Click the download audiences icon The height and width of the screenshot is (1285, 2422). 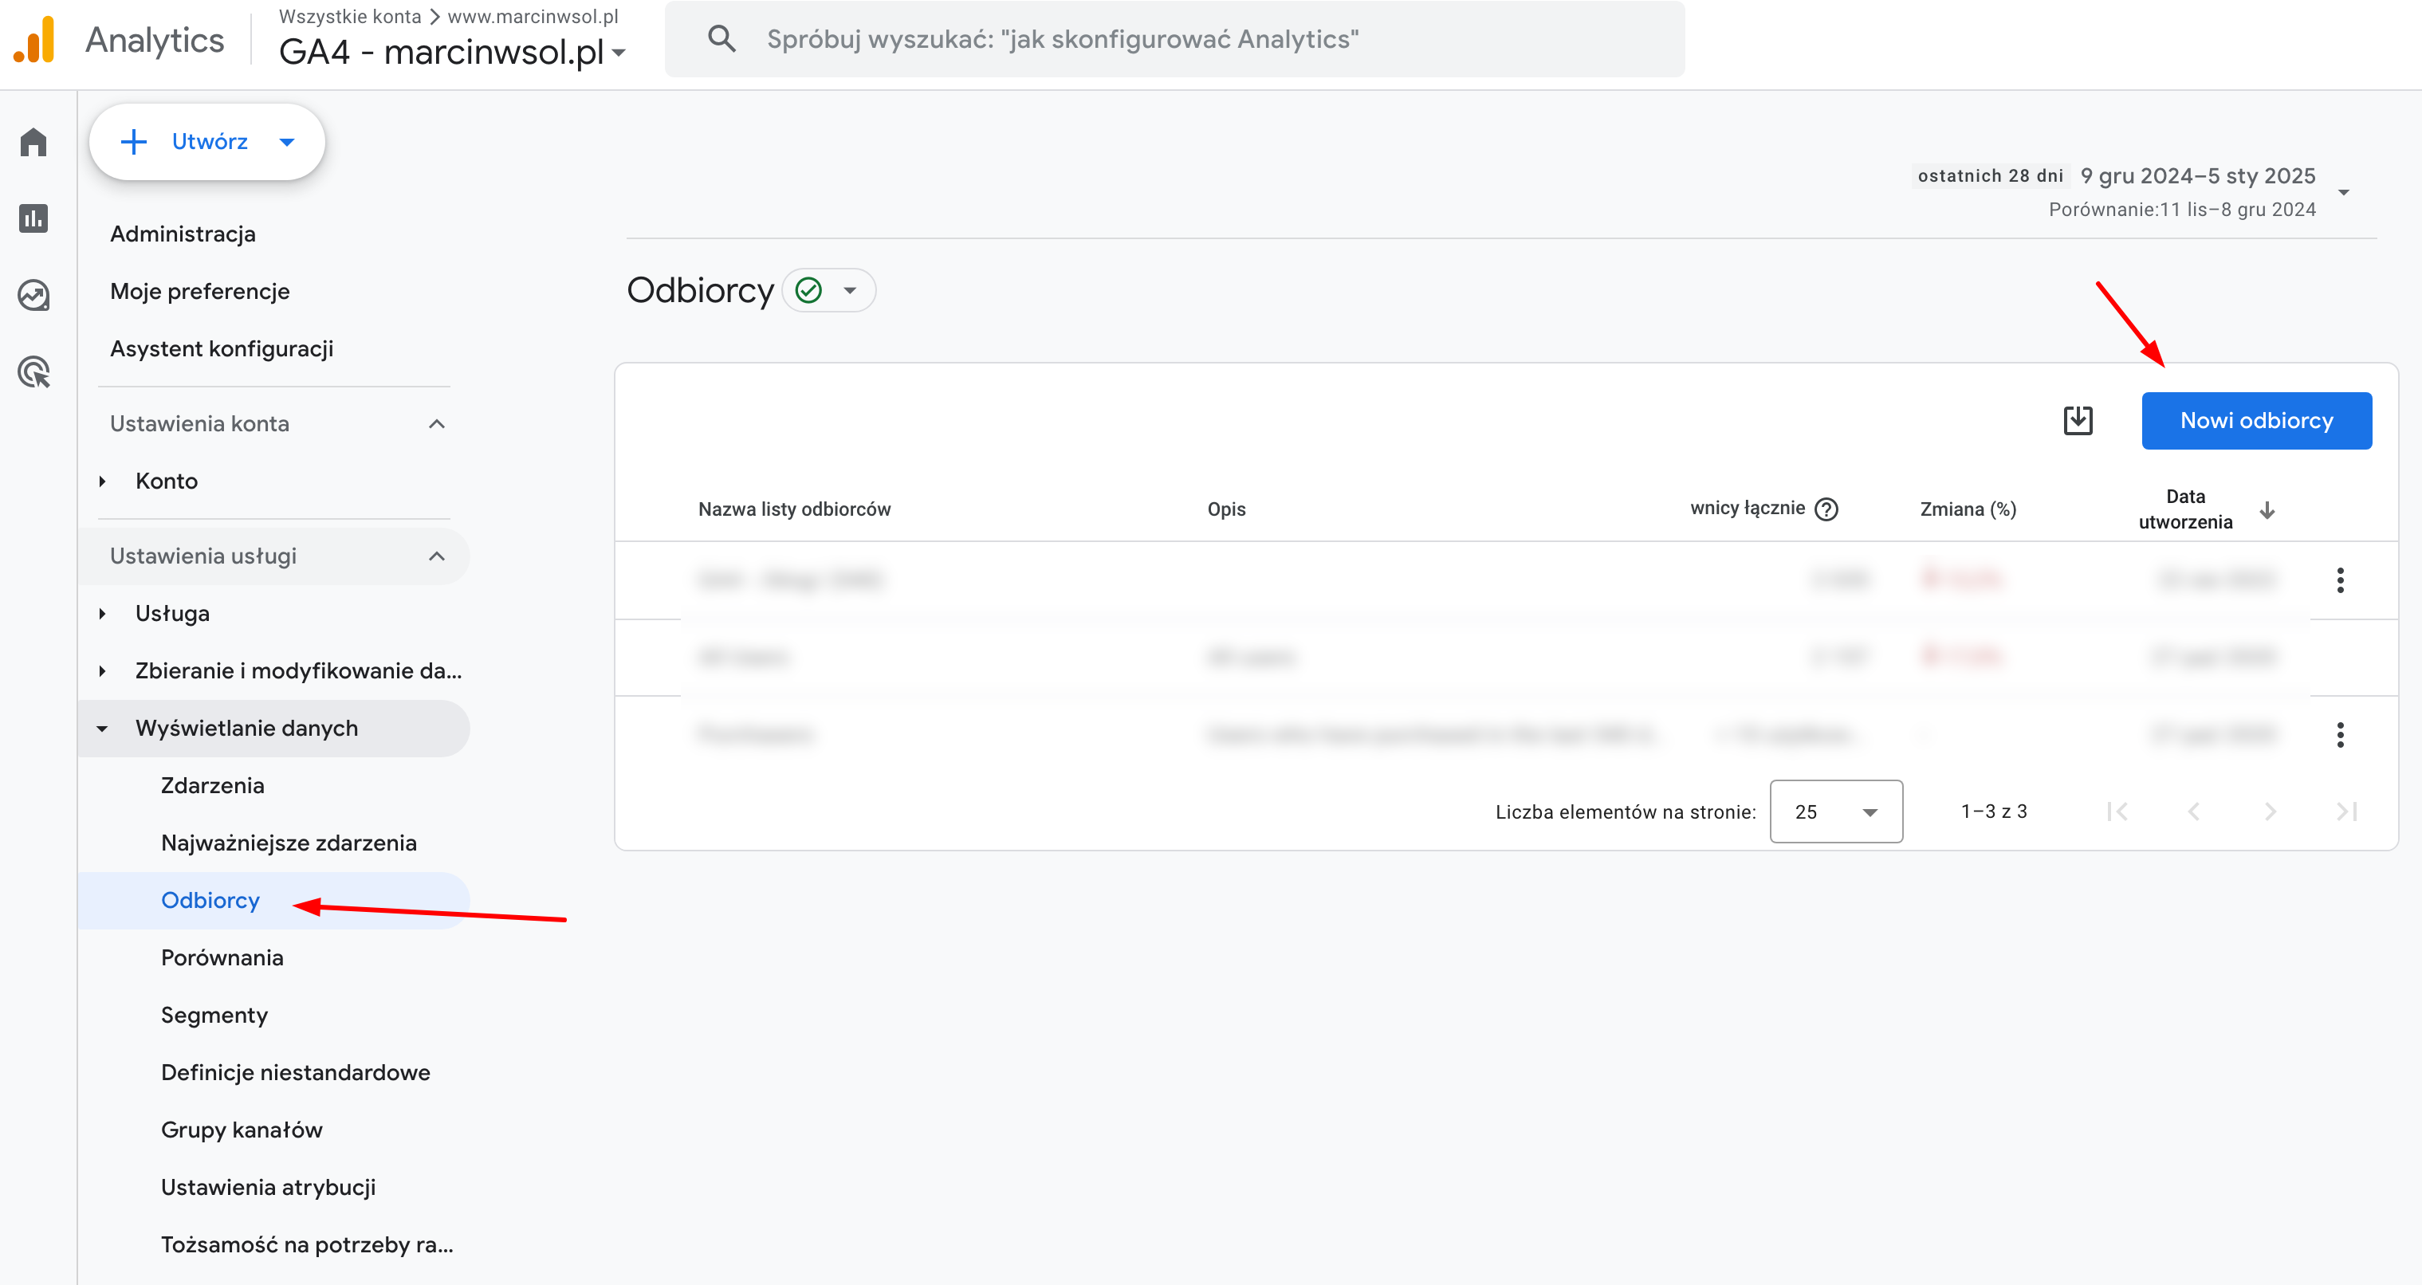pyautogui.click(x=2077, y=420)
